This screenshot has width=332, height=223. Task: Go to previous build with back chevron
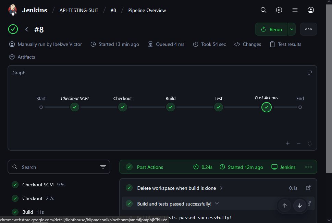pos(26,29)
